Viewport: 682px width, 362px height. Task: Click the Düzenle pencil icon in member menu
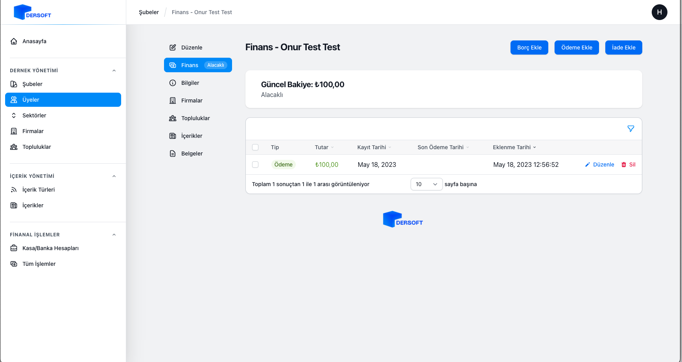tap(173, 47)
